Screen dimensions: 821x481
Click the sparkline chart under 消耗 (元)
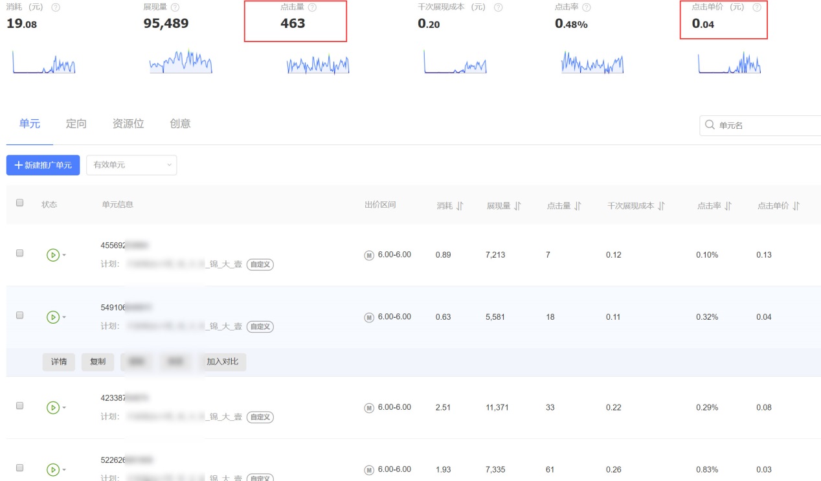coord(44,63)
